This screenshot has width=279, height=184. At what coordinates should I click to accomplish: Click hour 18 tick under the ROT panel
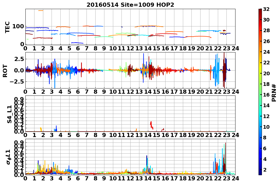[x=183, y=92]
